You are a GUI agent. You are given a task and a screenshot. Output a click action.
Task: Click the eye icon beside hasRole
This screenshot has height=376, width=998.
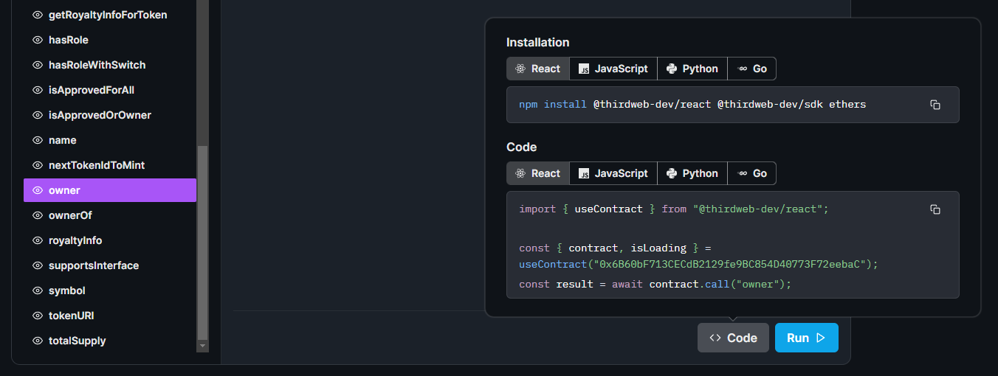[38, 40]
